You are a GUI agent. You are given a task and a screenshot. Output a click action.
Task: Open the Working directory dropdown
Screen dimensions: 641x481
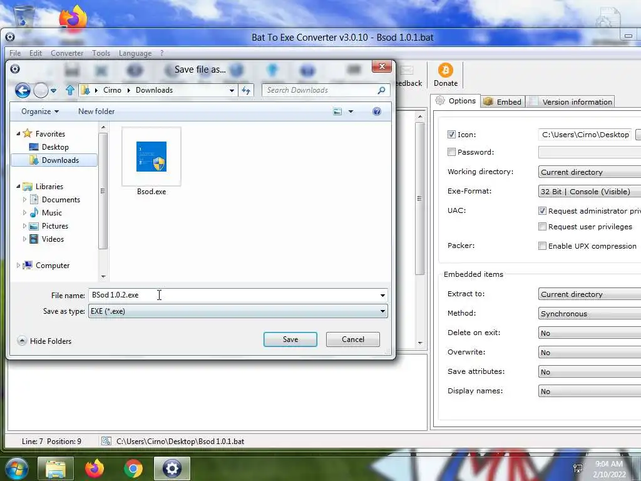[590, 172]
